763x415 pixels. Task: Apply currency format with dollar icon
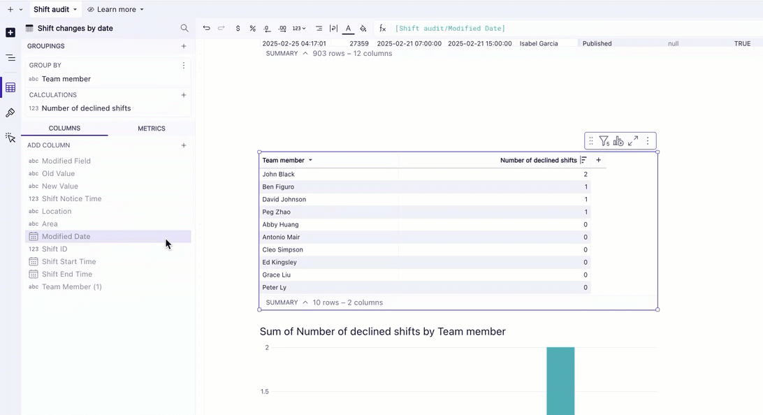[x=238, y=28]
